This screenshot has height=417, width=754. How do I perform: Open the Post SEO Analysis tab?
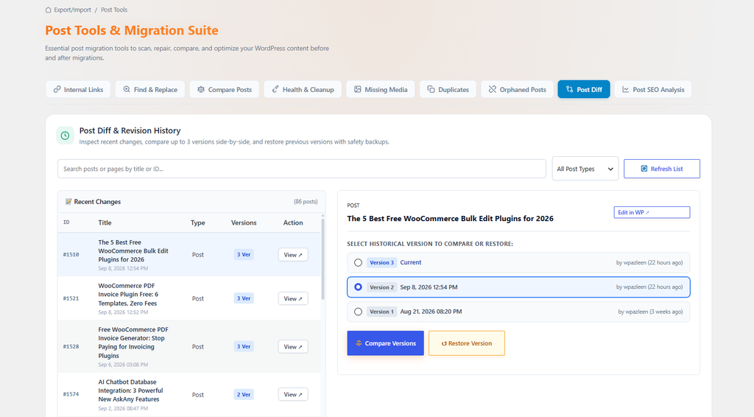(653, 89)
